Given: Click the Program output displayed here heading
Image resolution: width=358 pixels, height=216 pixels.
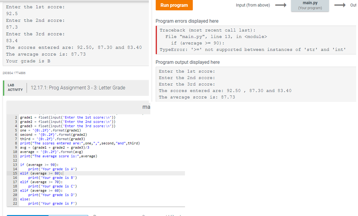Looking at the screenshot, I should (x=188, y=62).
